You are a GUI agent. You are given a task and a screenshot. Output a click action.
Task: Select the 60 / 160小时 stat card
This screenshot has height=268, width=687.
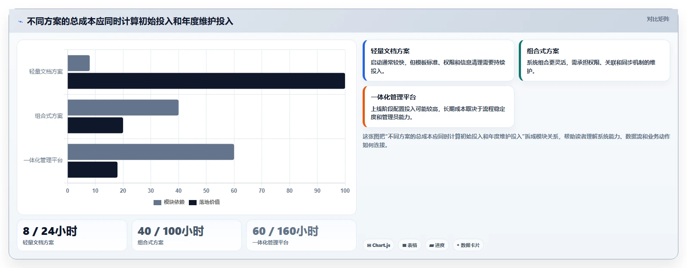pos(301,235)
